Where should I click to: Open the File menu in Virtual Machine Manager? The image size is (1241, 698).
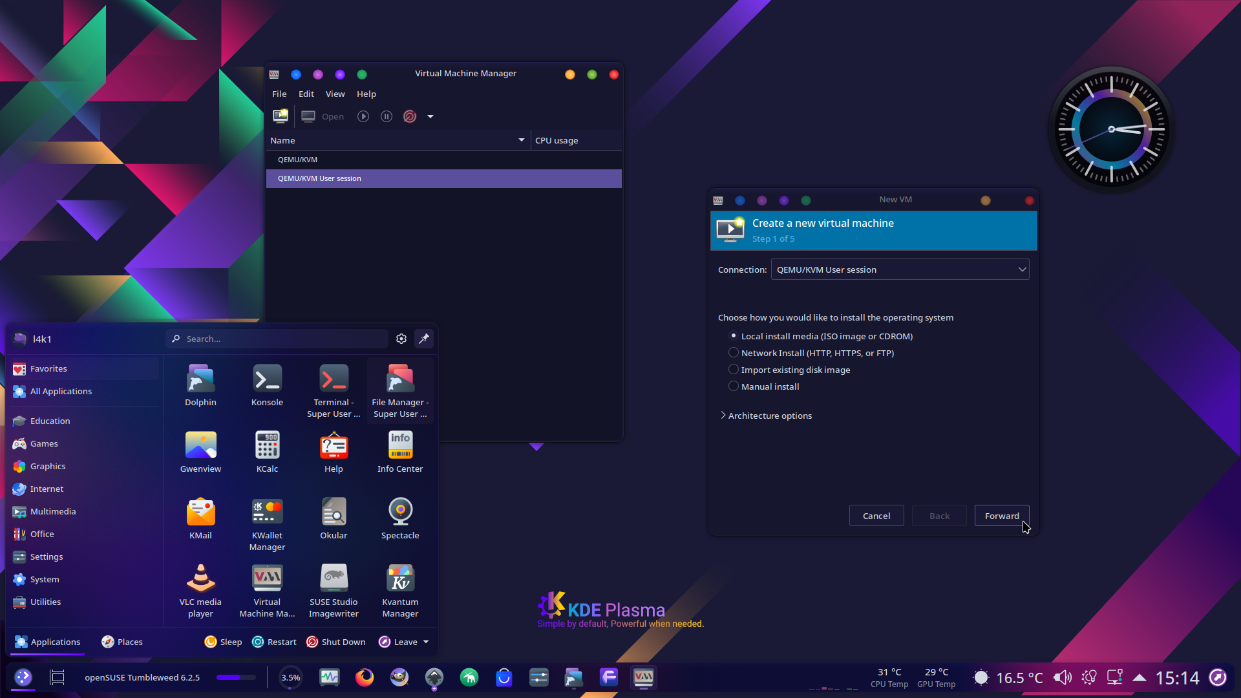(279, 94)
